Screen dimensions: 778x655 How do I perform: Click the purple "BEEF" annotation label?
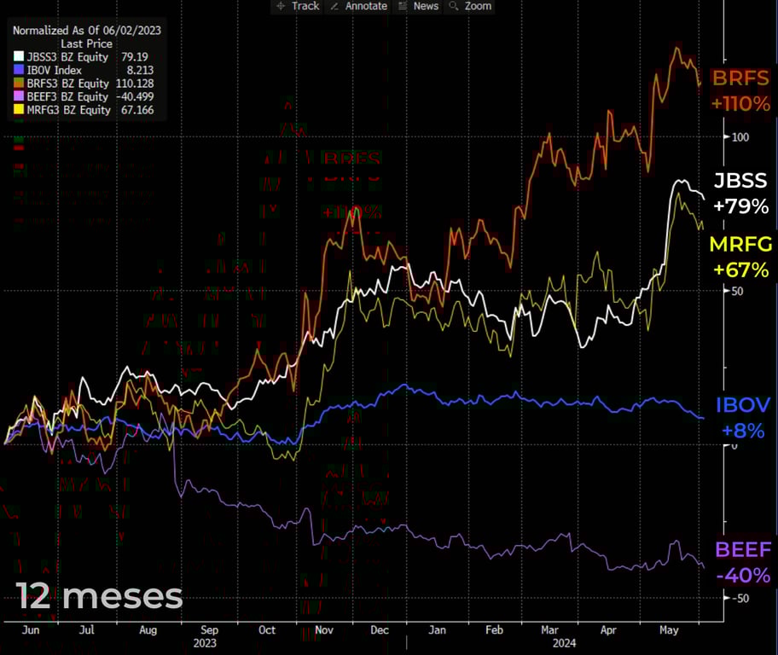743,550
